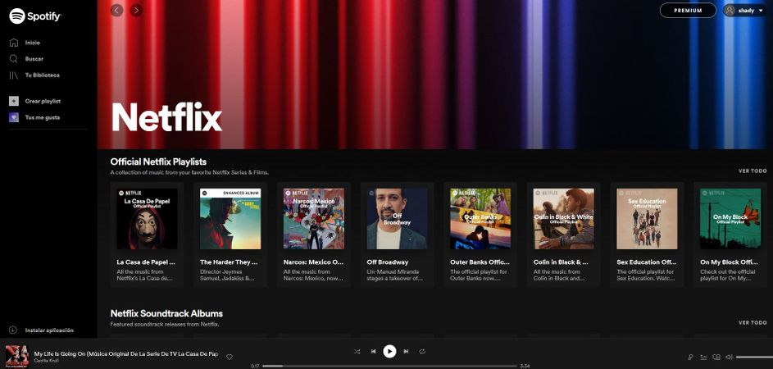This screenshot has width=773, height=369.
Task: Click the Instalar aplicación link
Action: point(49,330)
